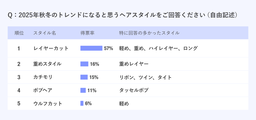
Task: Select the ウルフカット row label
Action: pyautogui.click(x=47, y=104)
